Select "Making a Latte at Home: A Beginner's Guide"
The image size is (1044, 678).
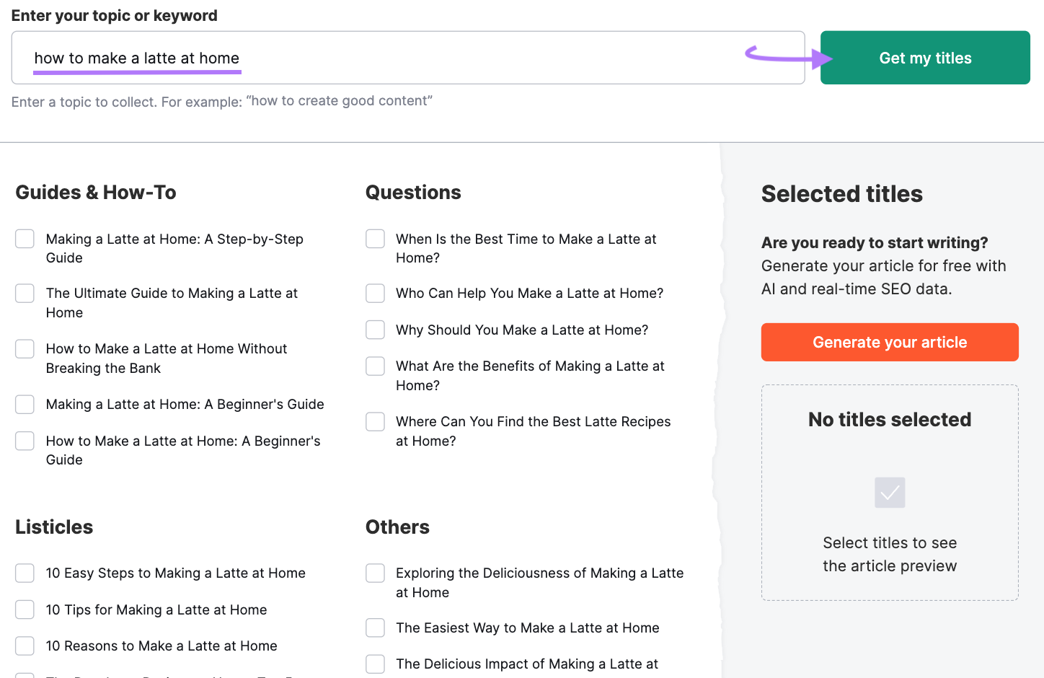point(24,404)
